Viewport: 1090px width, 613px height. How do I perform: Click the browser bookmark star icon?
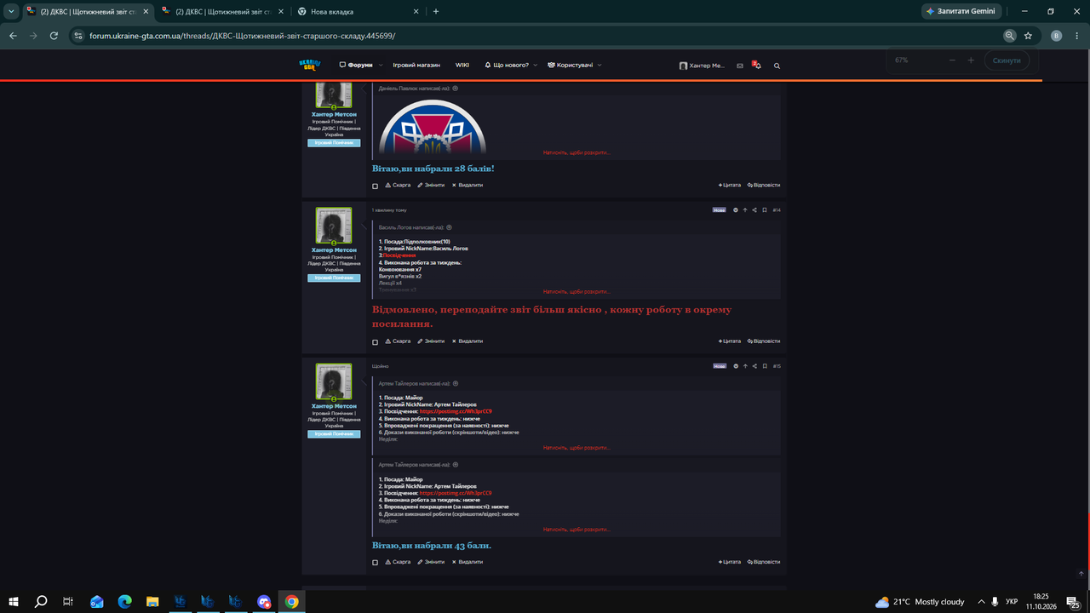(1029, 36)
